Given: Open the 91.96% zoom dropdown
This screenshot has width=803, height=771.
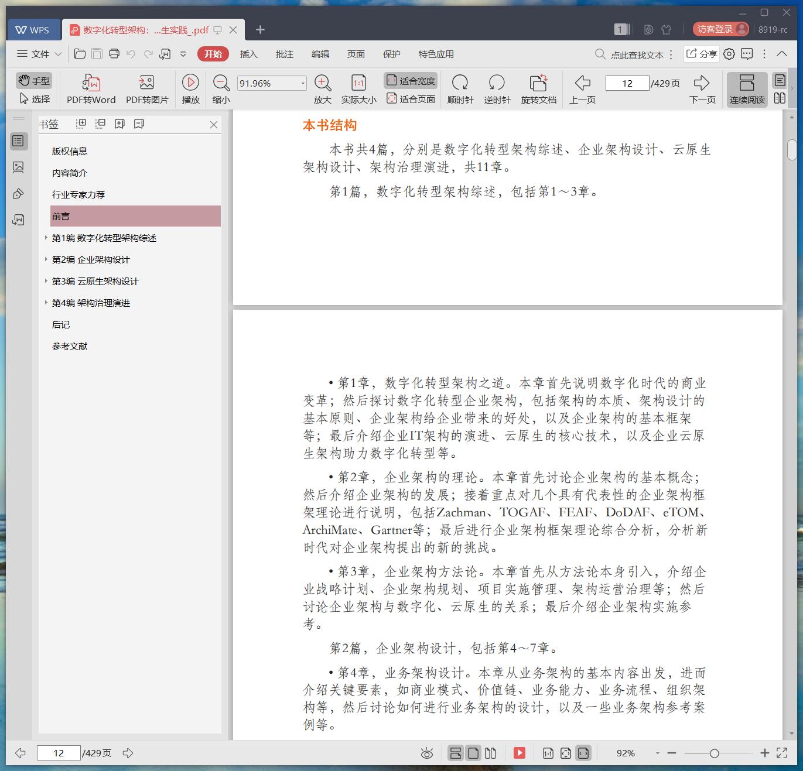Looking at the screenshot, I should click(x=303, y=83).
